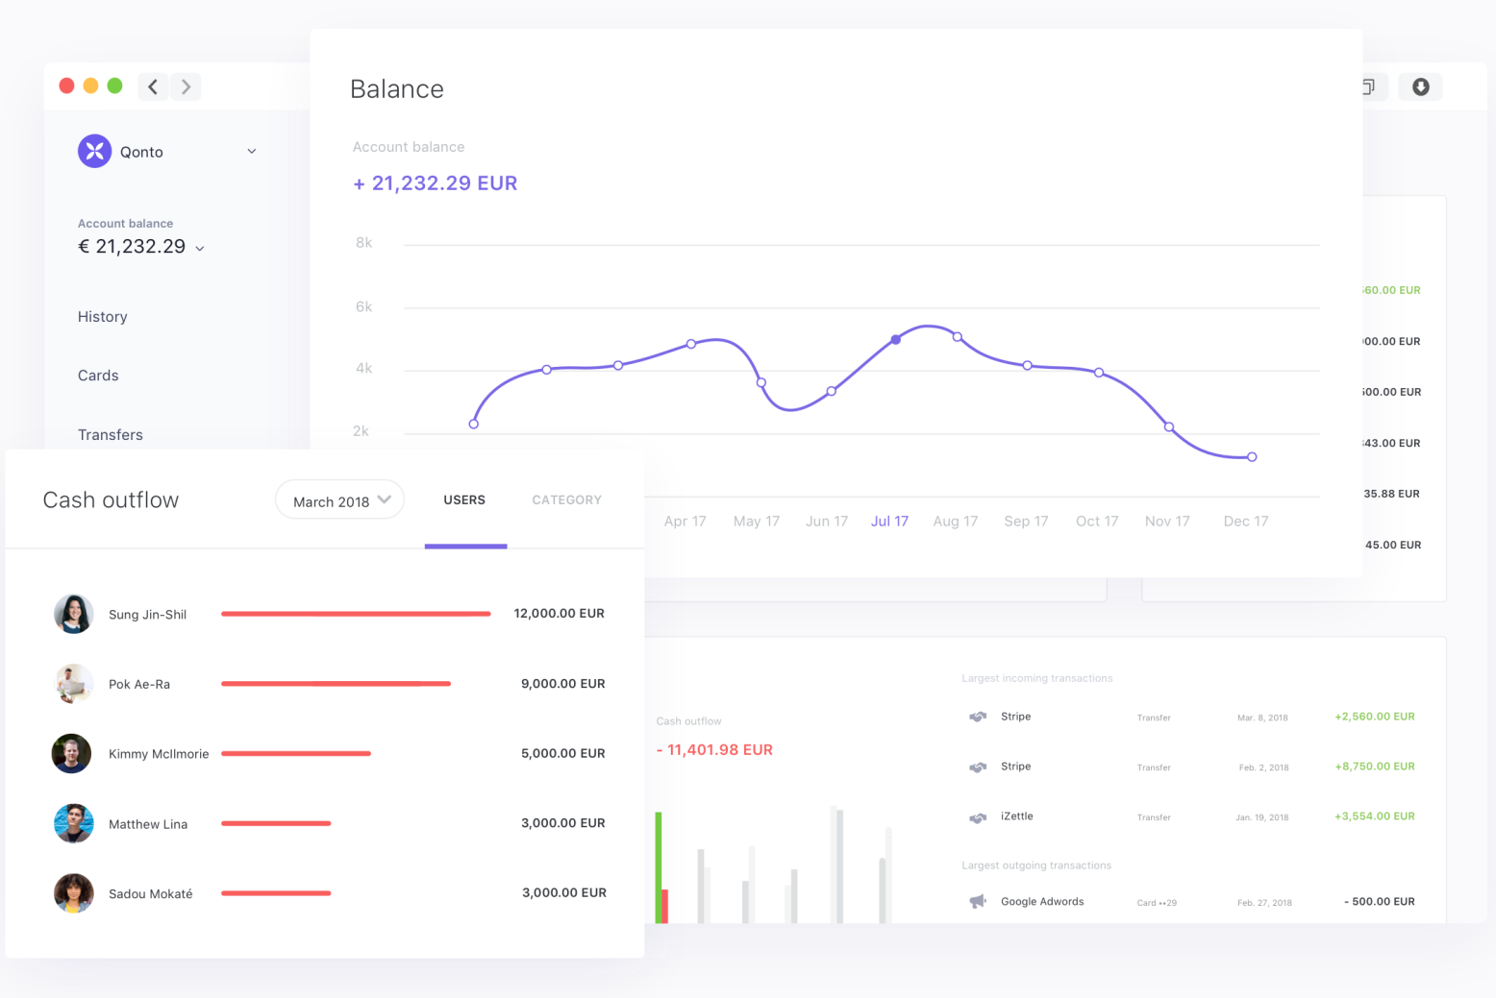The height and width of the screenshot is (998, 1496).
Task: Click Kimmy McIlmorie's red outflow bar
Action: click(x=296, y=754)
